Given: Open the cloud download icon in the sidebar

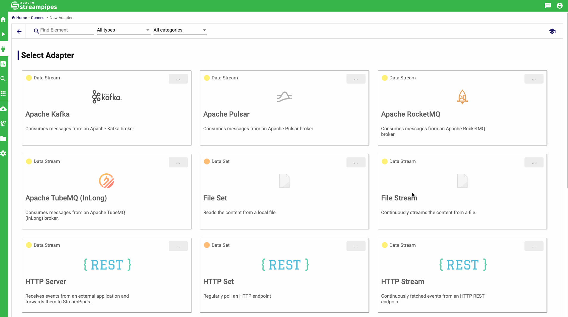Looking at the screenshot, I should pos(3,109).
